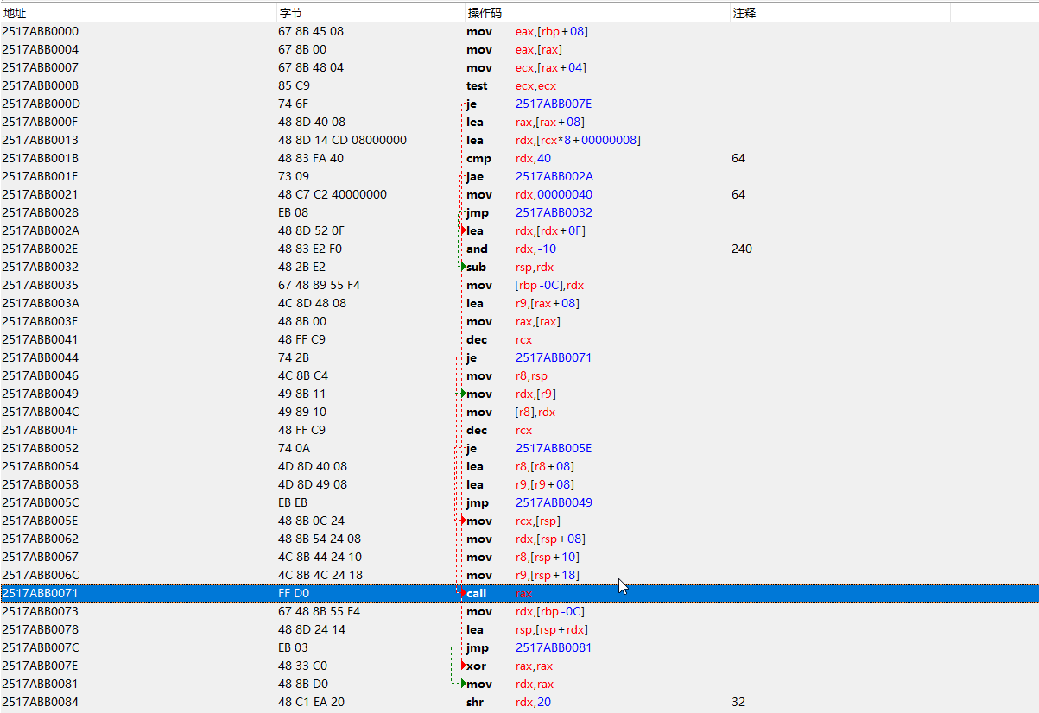Click bytes 48 83 E2 F0
1039x713 pixels.
(x=310, y=249)
